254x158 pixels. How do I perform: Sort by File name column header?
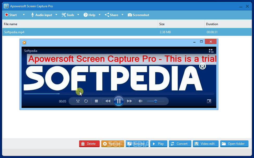[80, 24]
